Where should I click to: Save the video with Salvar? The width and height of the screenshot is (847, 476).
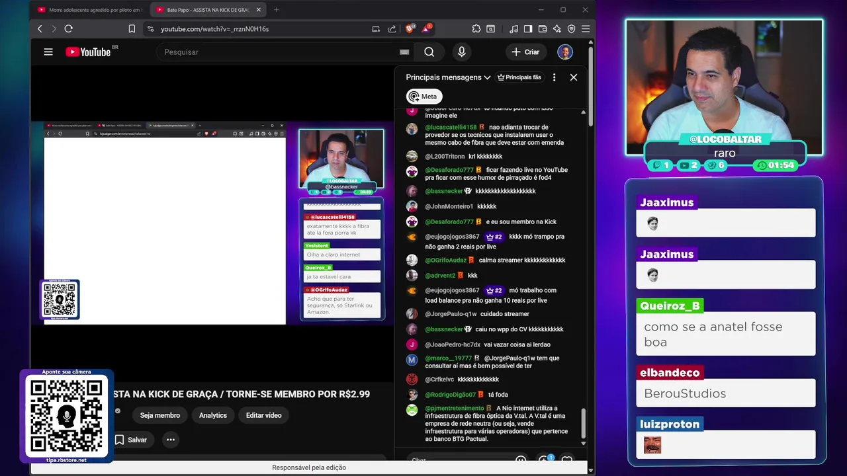(131, 440)
